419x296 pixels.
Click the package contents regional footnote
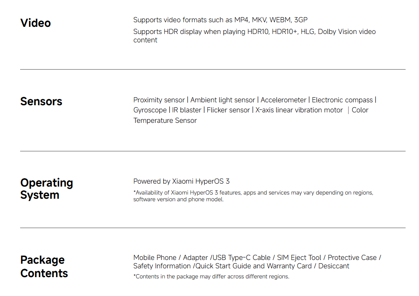pyautogui.click(x=211, y=277)
